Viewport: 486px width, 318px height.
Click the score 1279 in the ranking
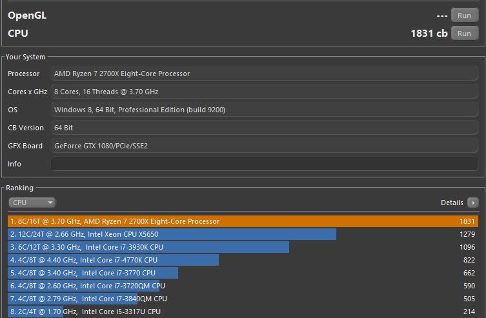467,234
